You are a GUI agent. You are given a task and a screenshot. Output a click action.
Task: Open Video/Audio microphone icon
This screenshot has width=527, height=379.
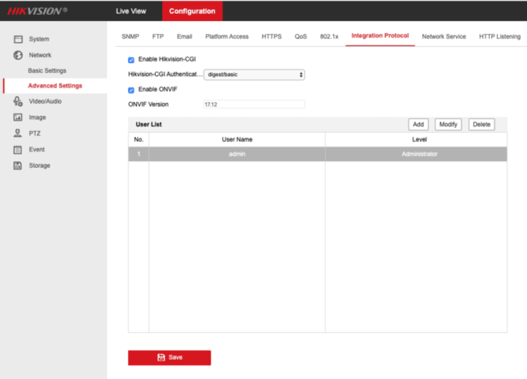click(18, 101)
